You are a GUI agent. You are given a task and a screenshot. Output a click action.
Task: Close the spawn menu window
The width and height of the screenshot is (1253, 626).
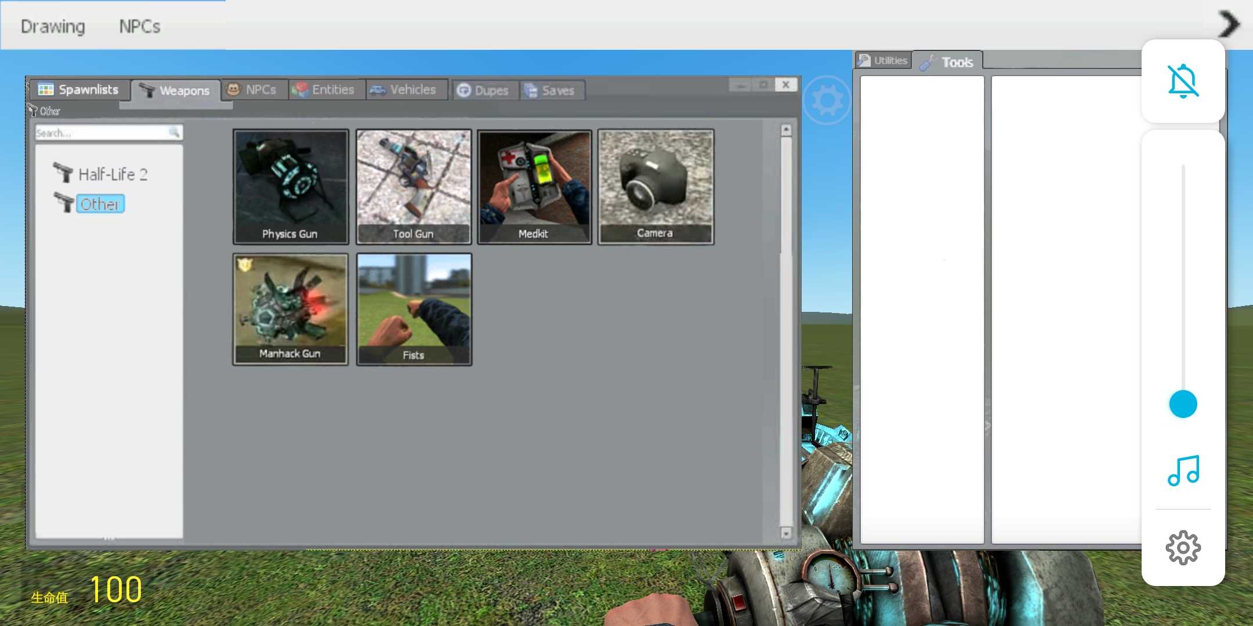click(x=785, y=85)
